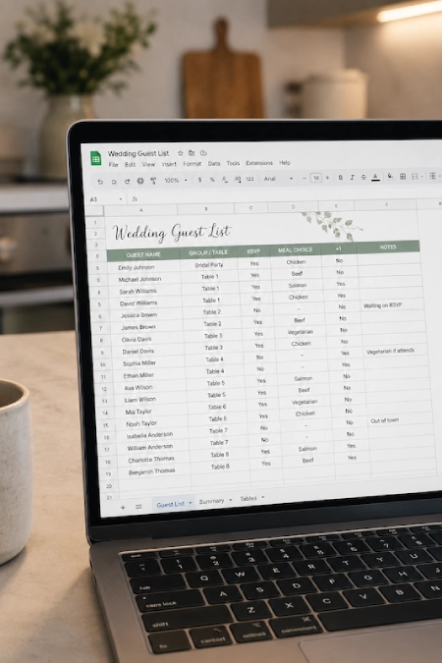The image size is (442, 663).
Task: Select the Out of town note cell
Action: 400,420
